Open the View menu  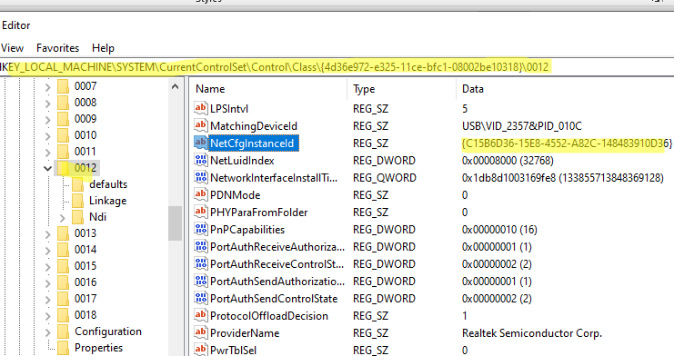pyautogui.click(x=12, y=47)
